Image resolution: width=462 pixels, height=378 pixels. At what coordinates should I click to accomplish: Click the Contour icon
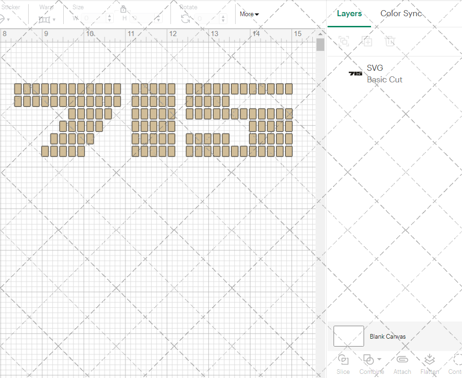click(x=457, y=359)
